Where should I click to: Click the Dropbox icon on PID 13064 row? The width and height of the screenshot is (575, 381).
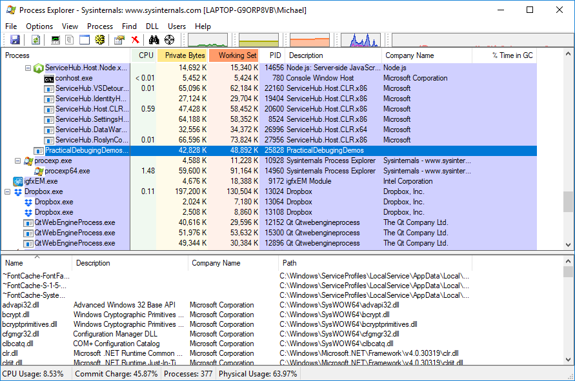click(x=28, y=202)
